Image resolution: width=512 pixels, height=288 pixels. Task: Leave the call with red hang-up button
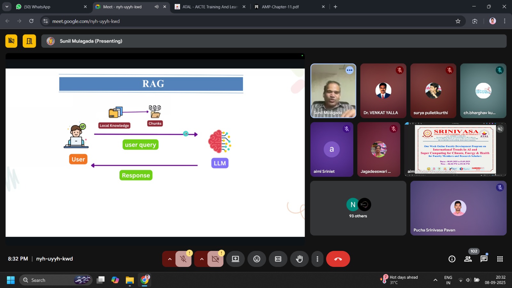coord(338,259)
